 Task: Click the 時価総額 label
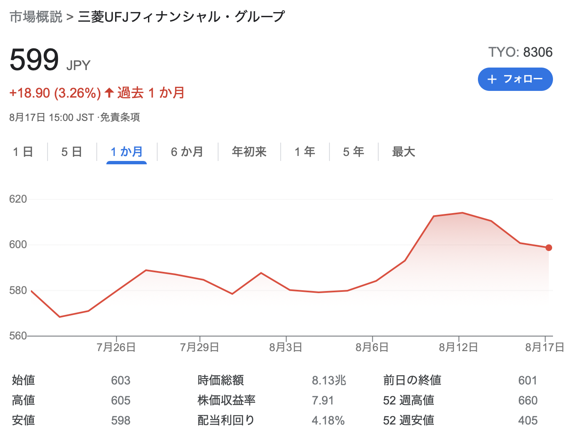(221, 380)
